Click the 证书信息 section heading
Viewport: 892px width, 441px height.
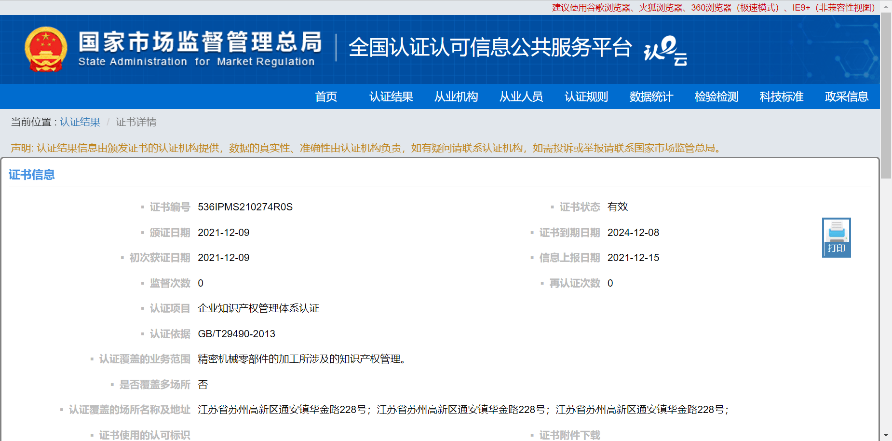32,175
